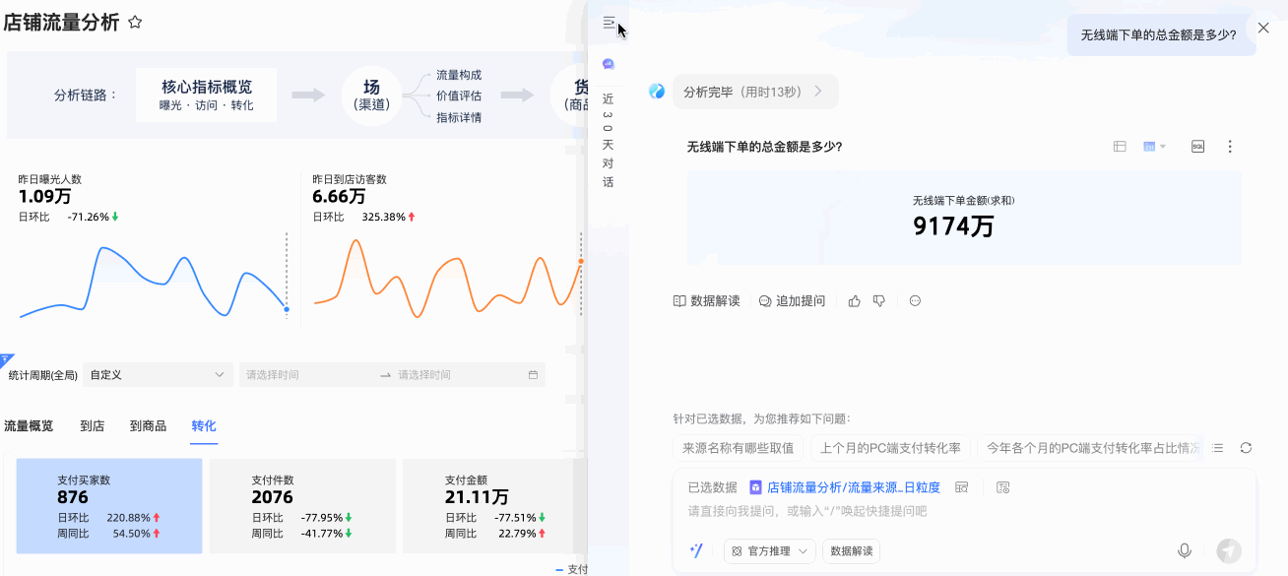Open 近30天对话 history in sidebar

tap(608, 140)
